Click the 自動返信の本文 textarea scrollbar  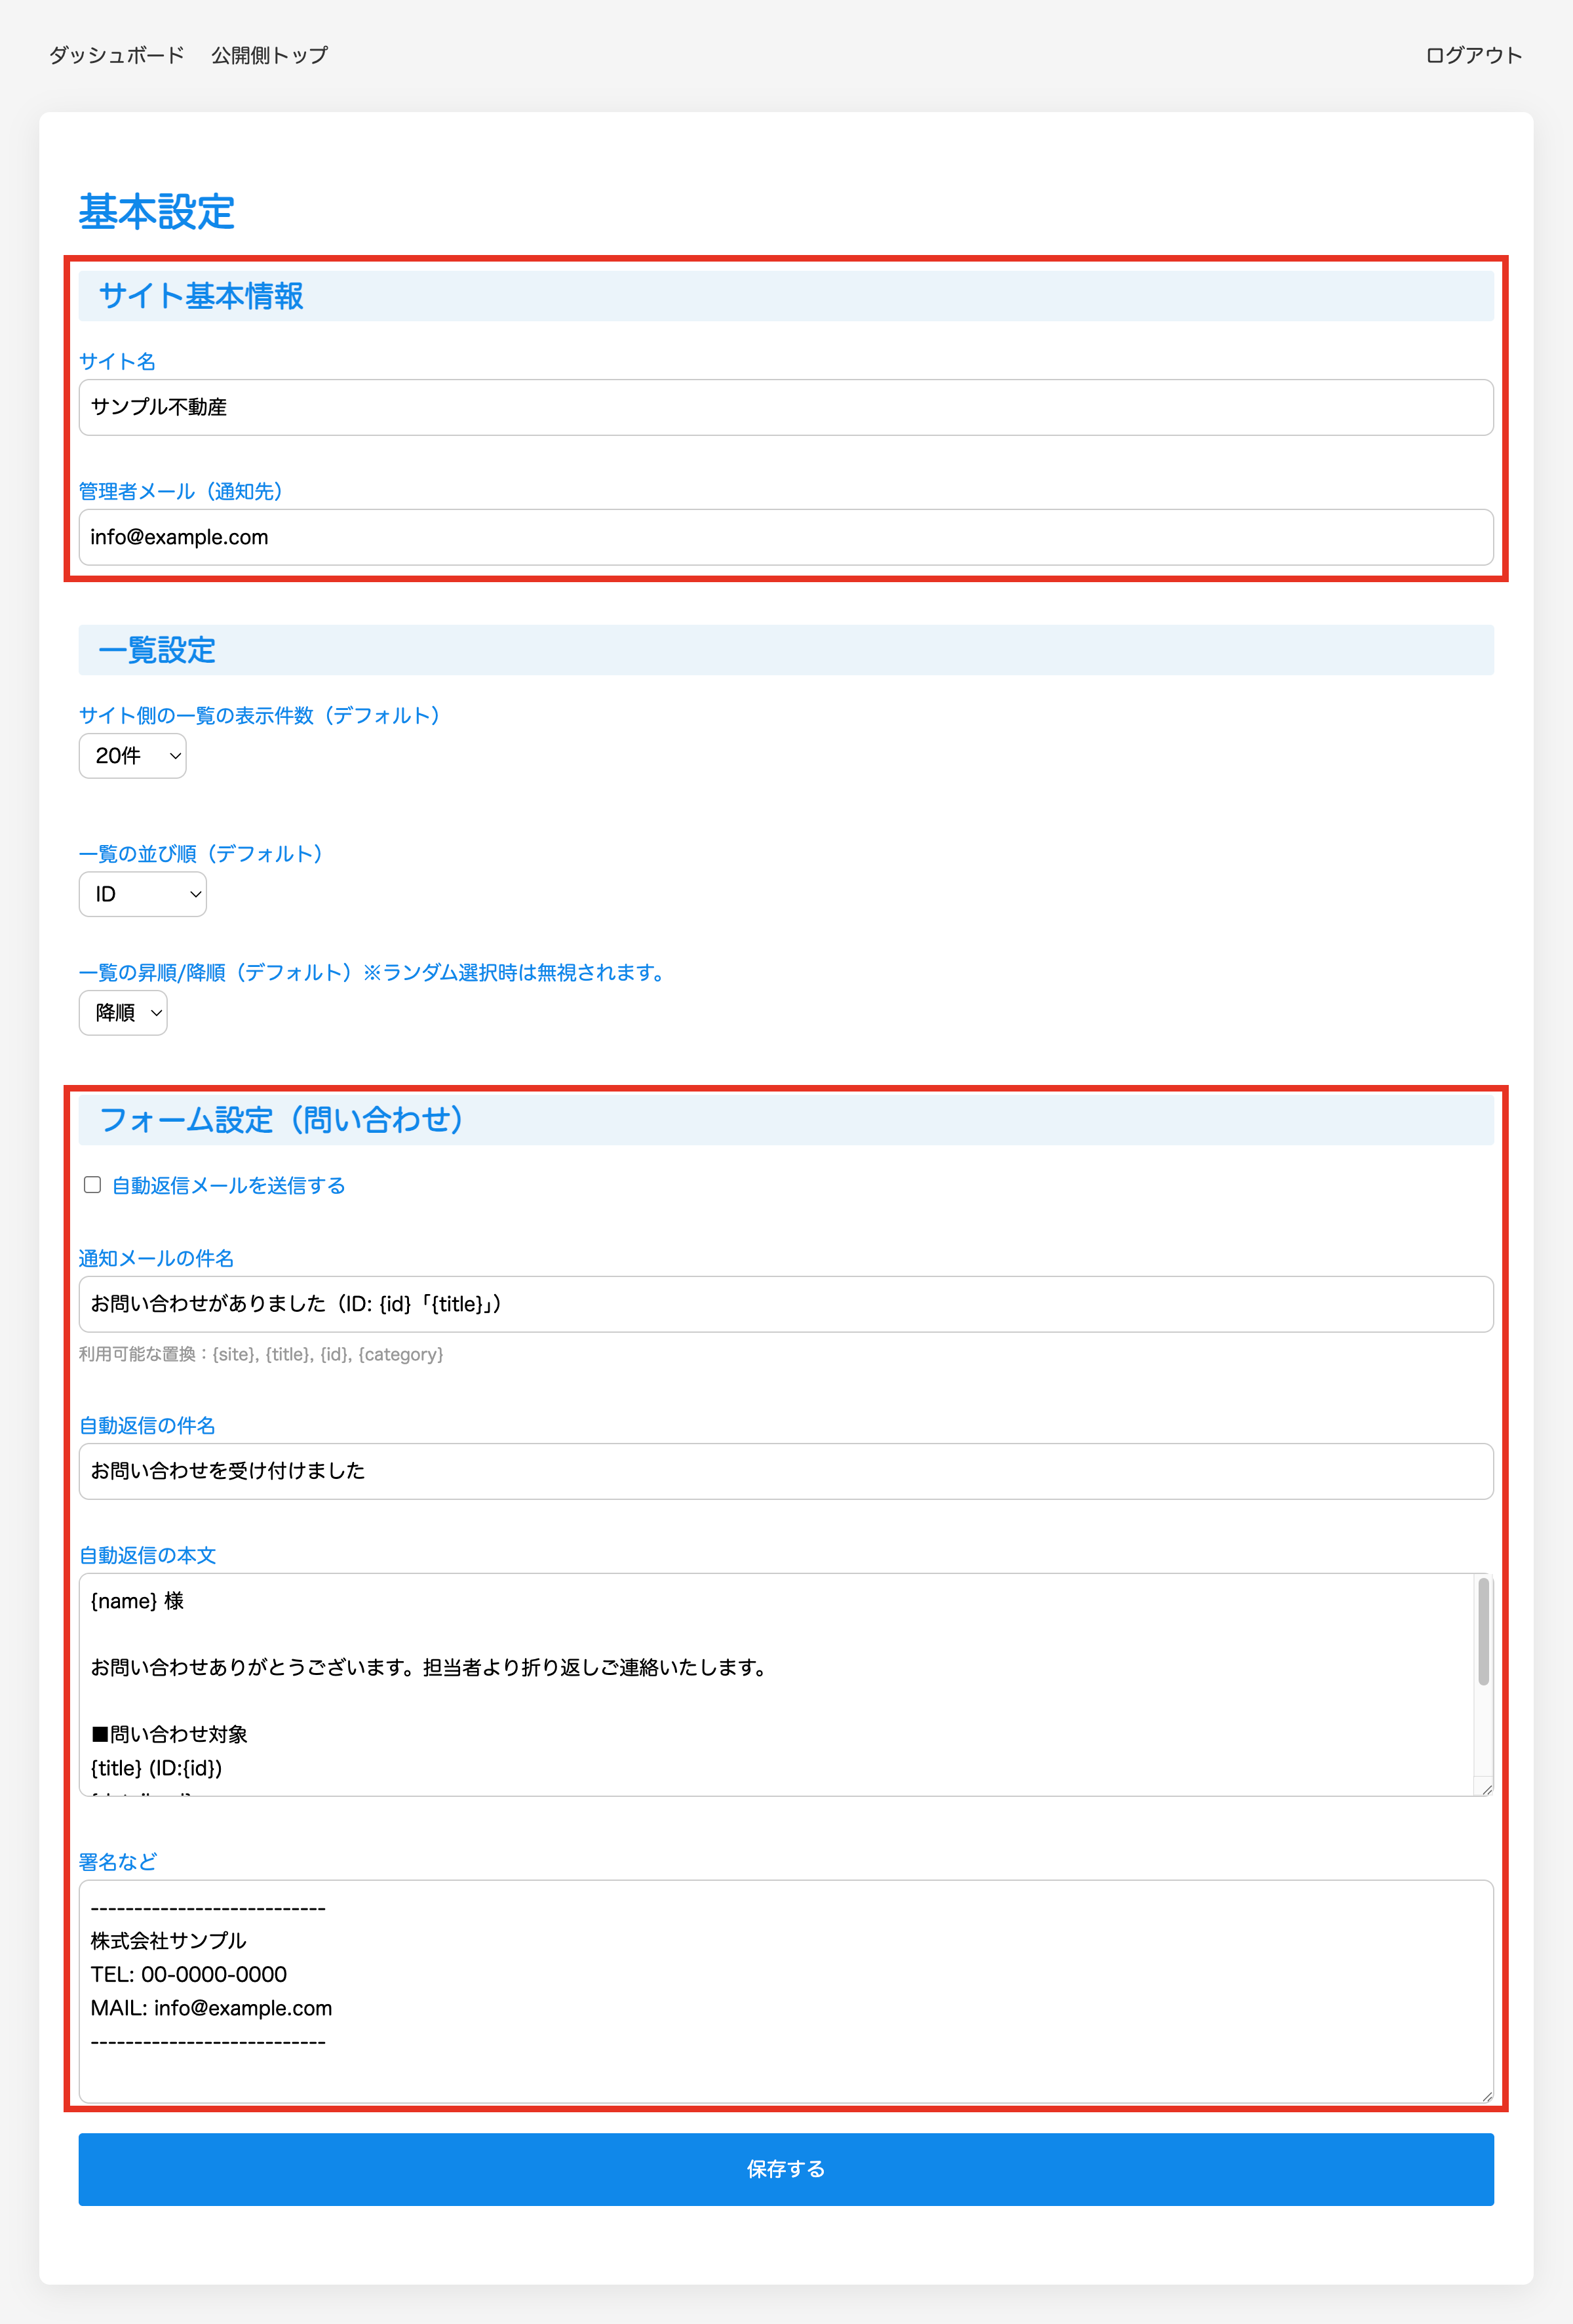pos(1483,1632)
